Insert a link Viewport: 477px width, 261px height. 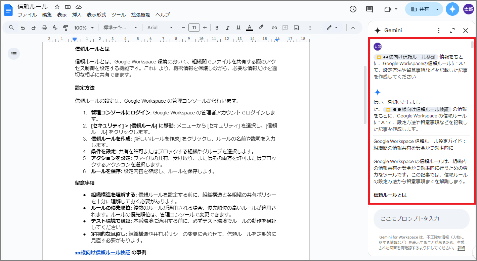point(274,28)
